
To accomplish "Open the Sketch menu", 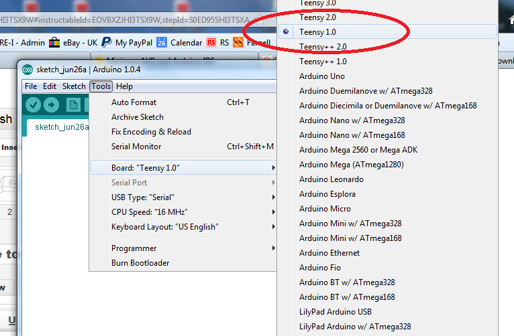I will (74, 86).
